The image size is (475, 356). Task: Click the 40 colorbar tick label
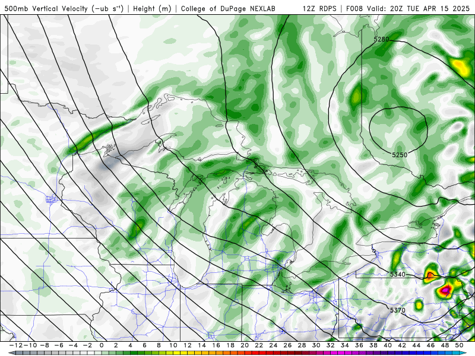[388, 345]
